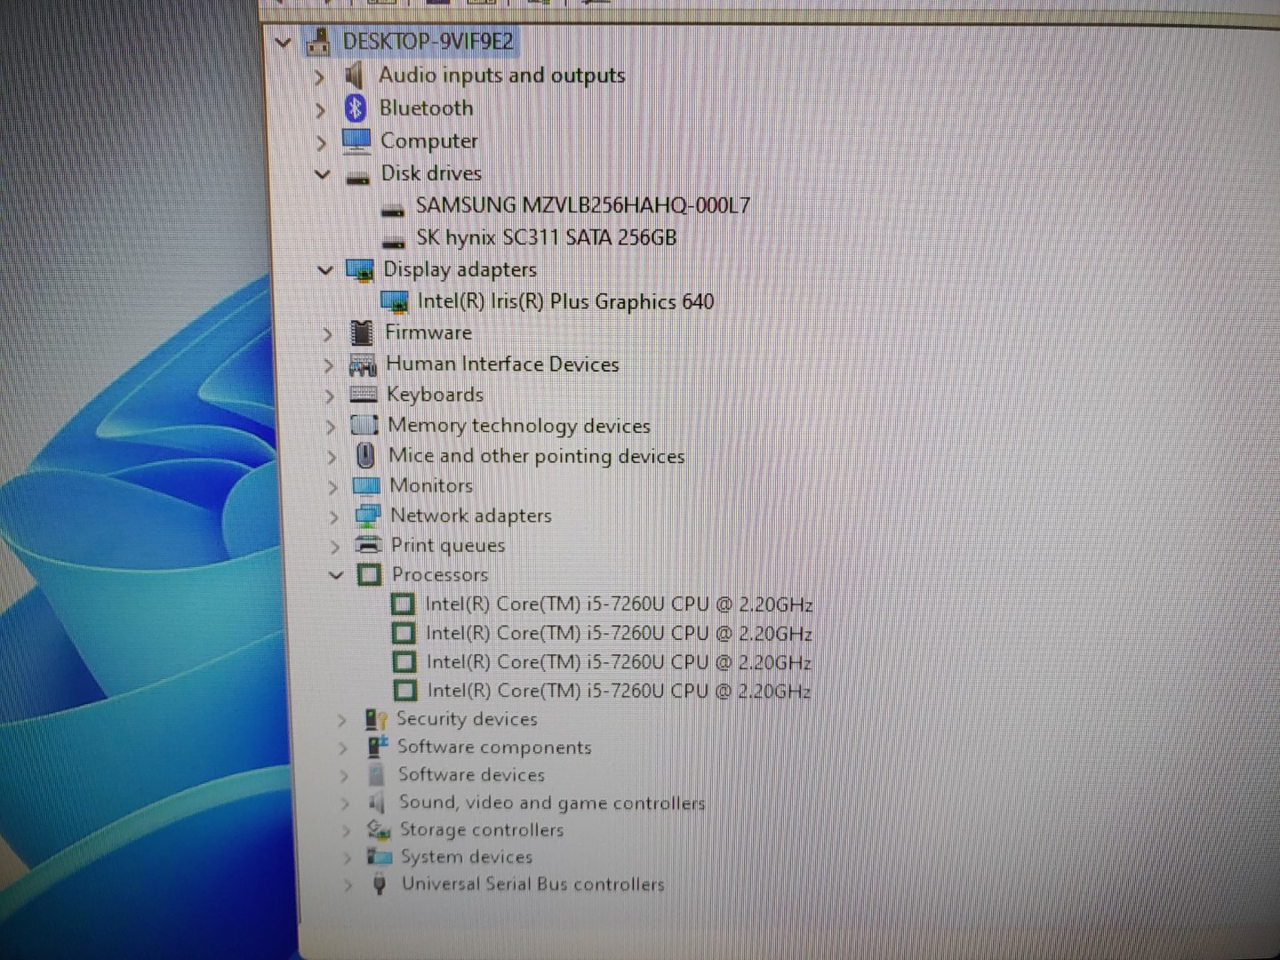The width and height of the screenshot is (1280, 960).
Task: Collapse the Processors category
Action: (x=336, y=575)
